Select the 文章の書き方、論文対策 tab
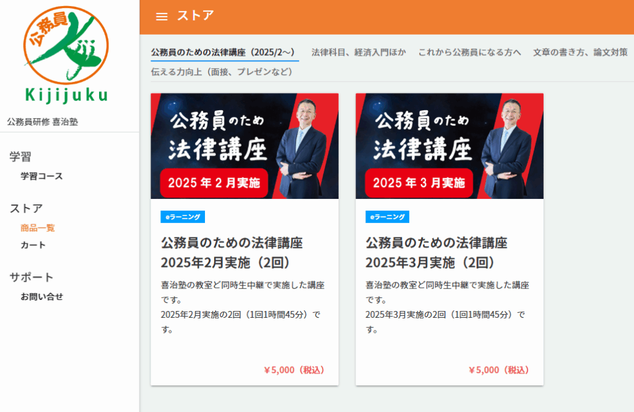The height and width of the screenshot is (412, 634). (x=580, y=52)
